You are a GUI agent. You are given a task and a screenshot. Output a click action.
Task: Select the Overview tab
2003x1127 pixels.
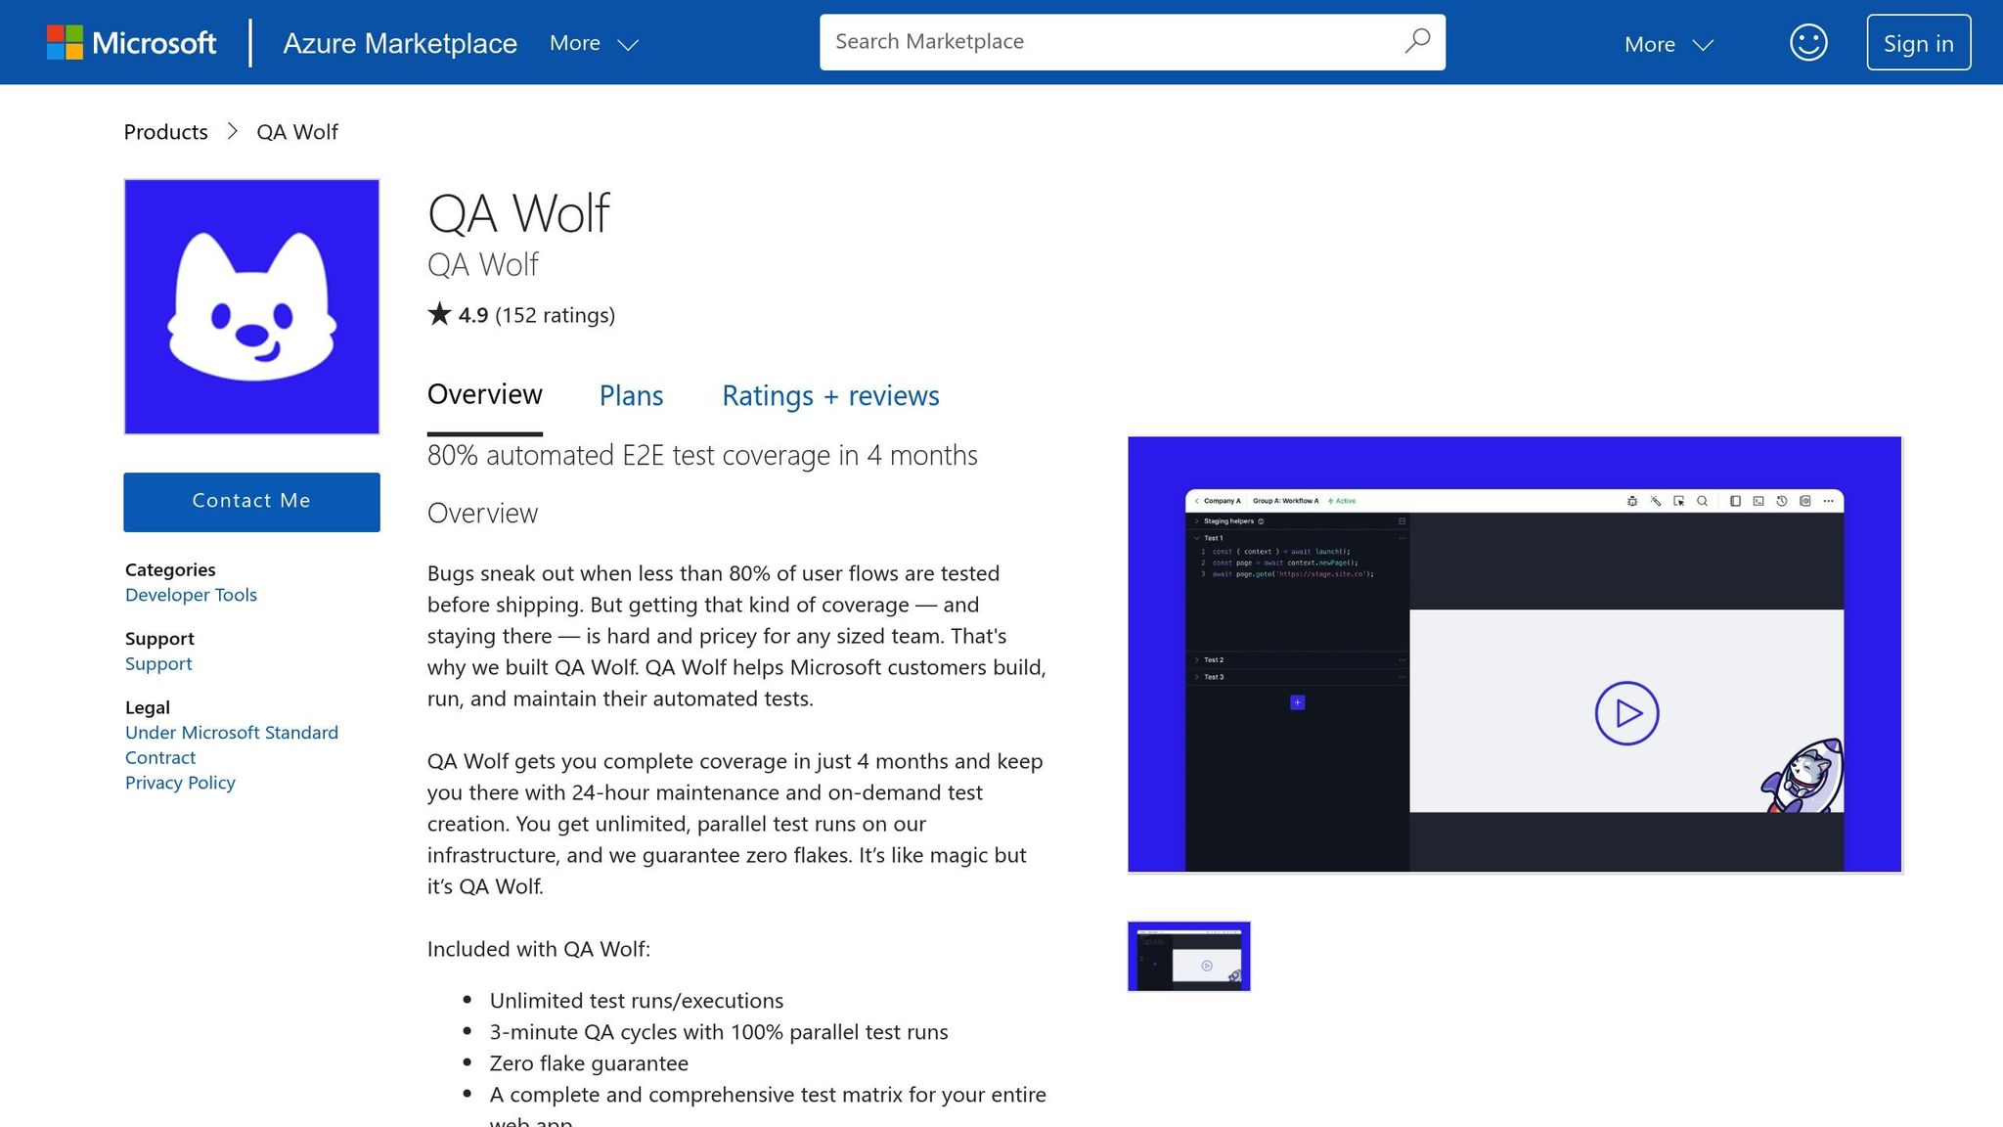point(484,395)
